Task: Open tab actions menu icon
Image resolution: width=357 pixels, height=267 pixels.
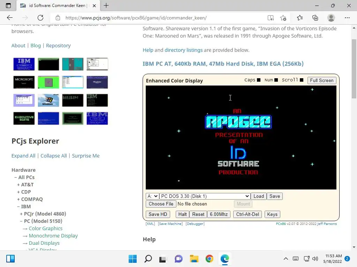Action: coord(8,6)
